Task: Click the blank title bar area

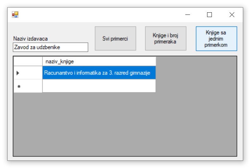Action: 95,15
